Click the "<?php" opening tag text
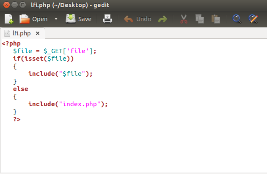Screen dimensions: 267x174 [11, 43]
